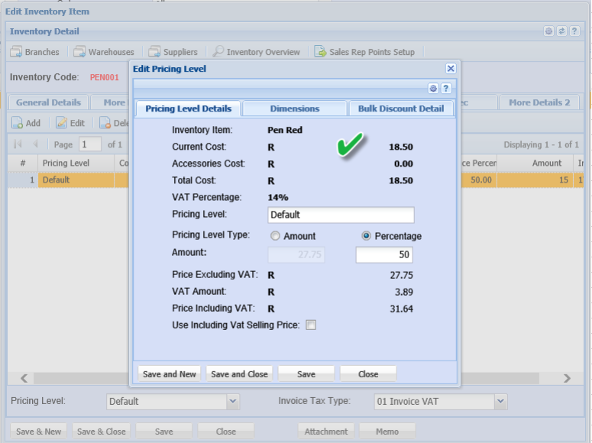Click the percentage amount field showing 50

click(x=384, y=255)
